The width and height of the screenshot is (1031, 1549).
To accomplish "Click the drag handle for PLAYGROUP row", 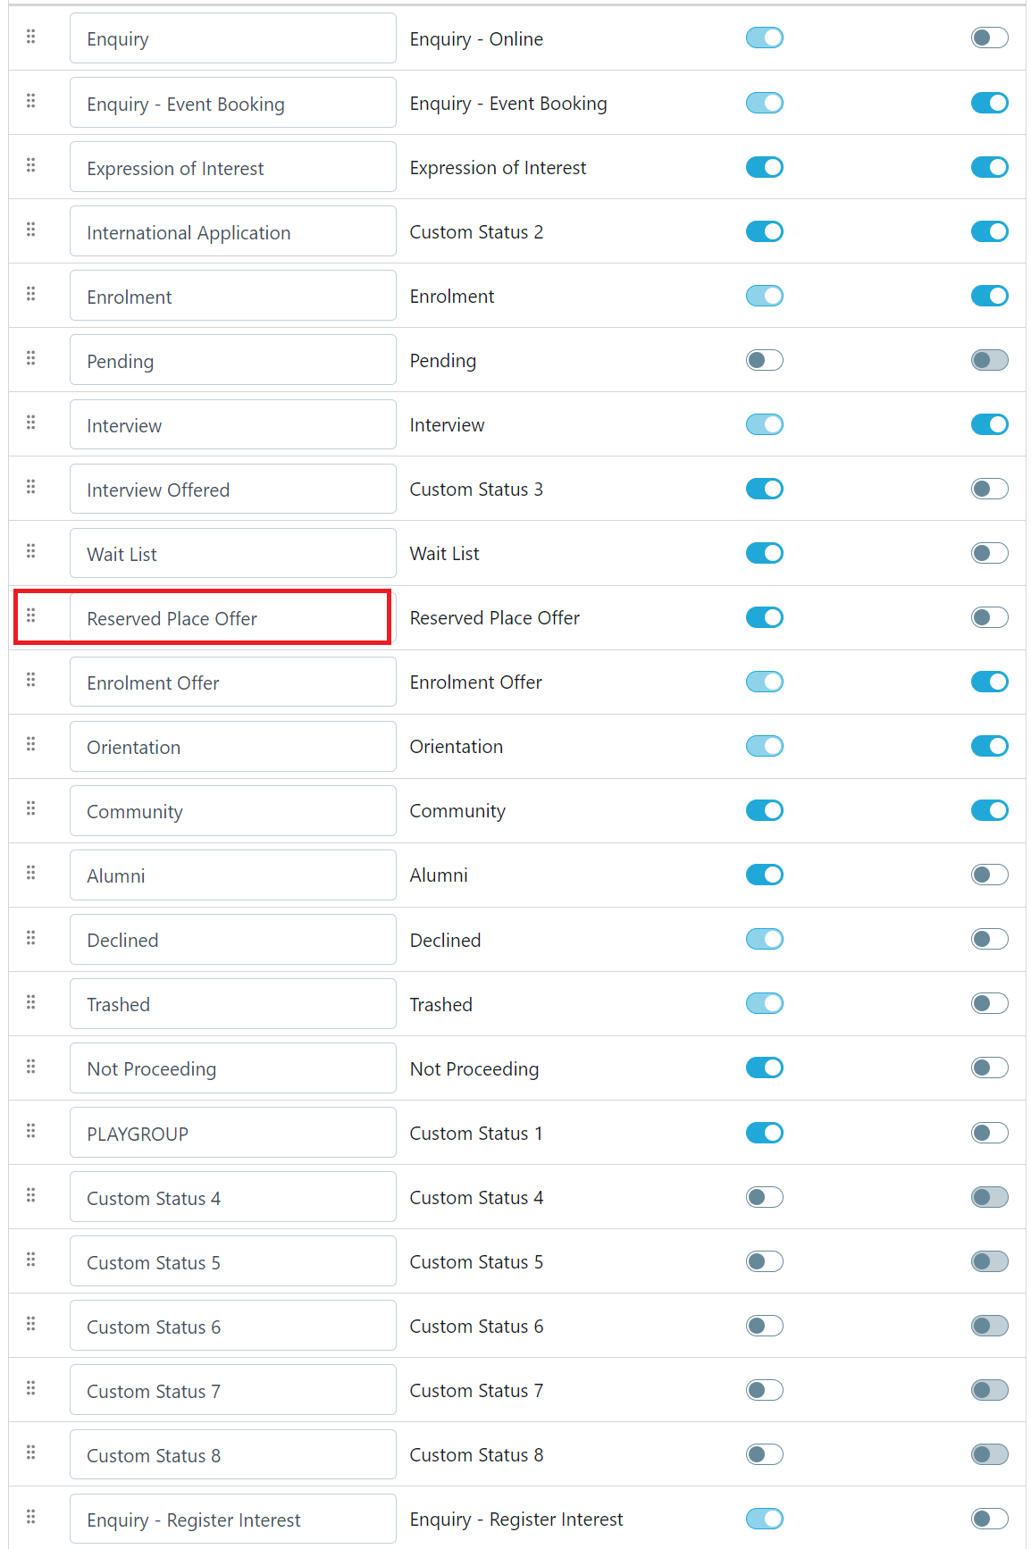I will (31, 1131).
